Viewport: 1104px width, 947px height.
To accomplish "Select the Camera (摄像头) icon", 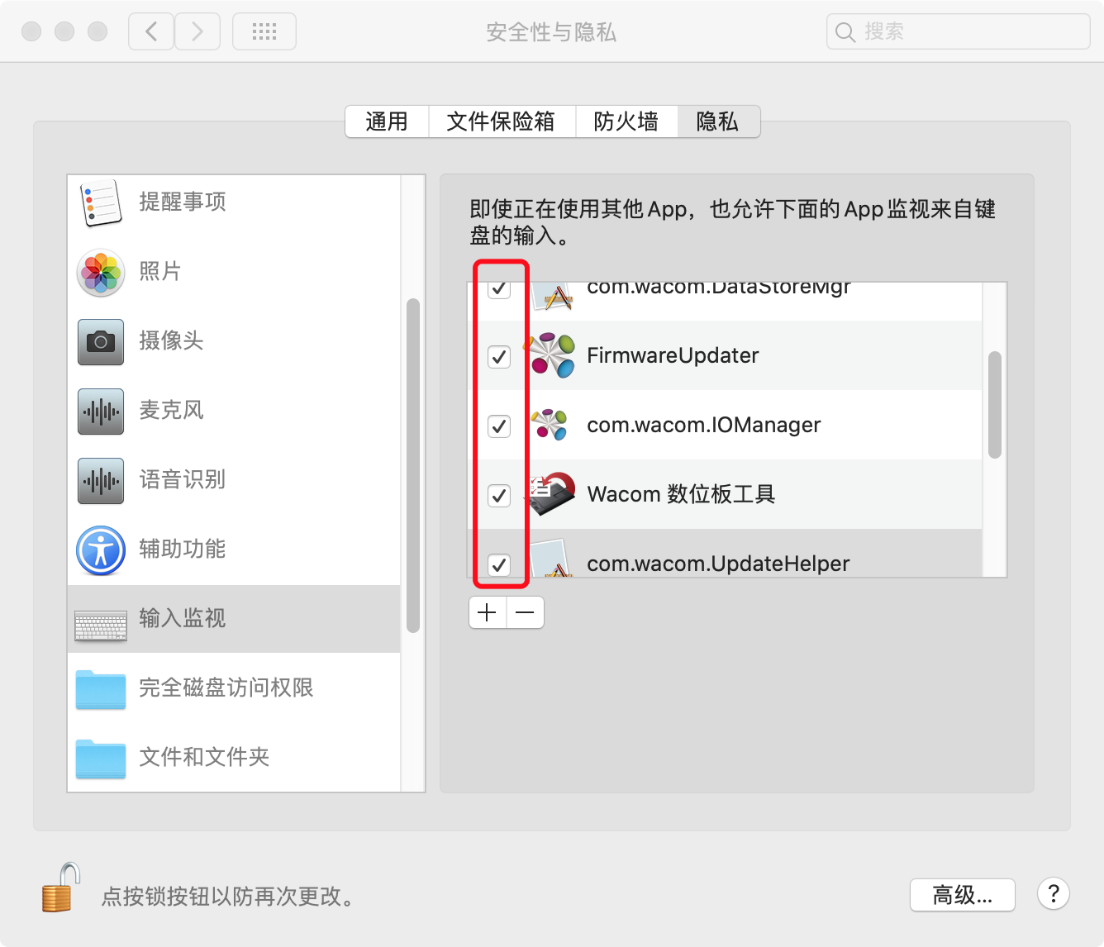I will [x=101, y=341].
